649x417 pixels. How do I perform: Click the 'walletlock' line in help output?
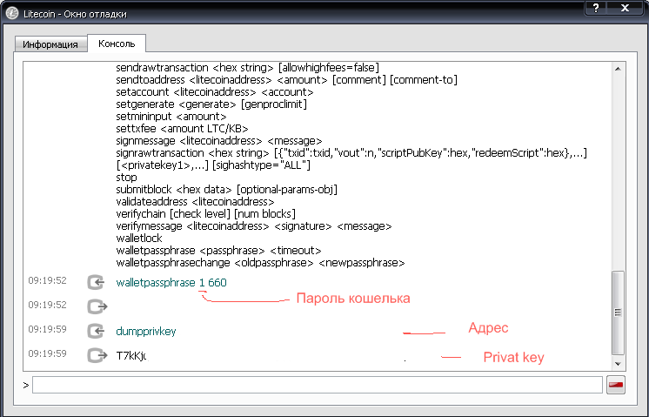pos(139,238)
